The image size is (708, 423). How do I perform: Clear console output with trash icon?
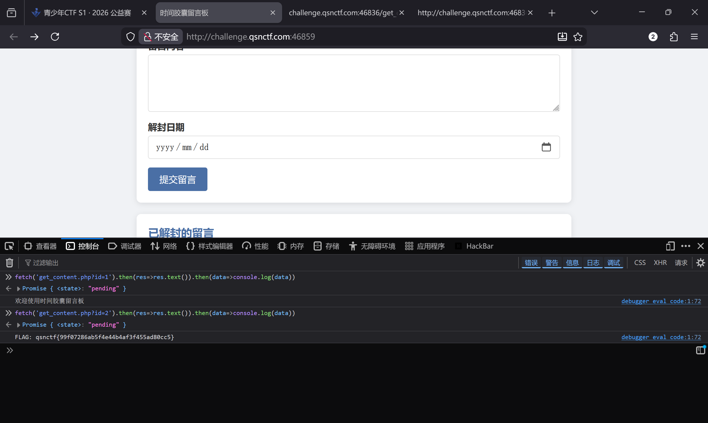9,262
